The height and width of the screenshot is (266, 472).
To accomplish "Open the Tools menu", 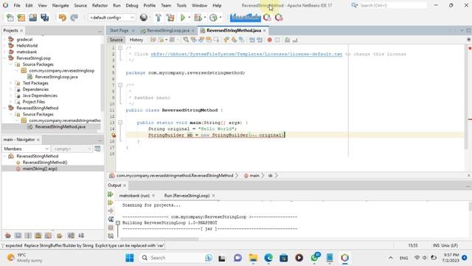I will tap(181, 5).
